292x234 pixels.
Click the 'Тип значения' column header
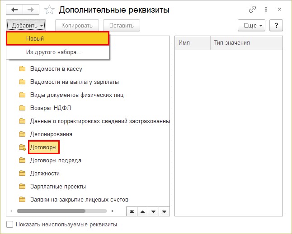coord(232,43)
